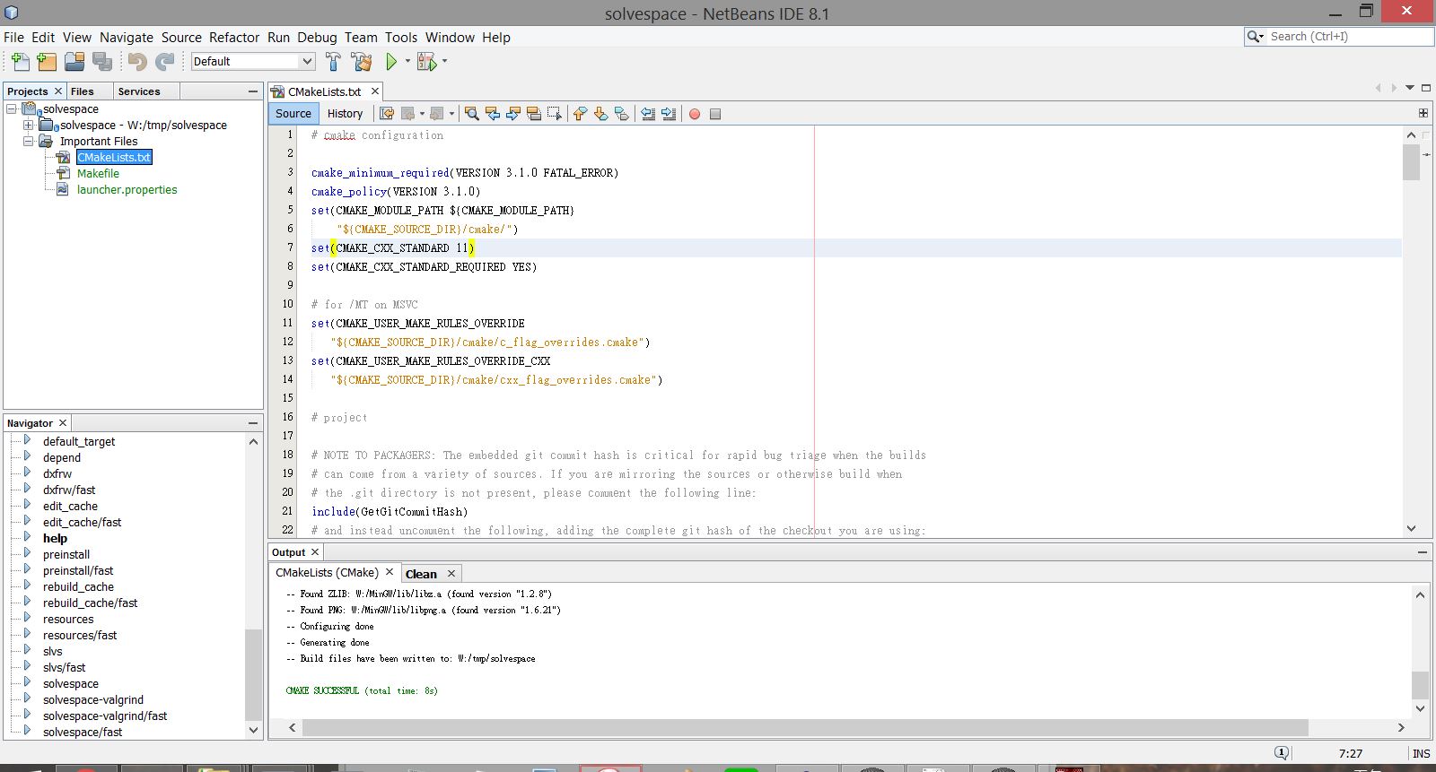
Task: Minimize the Output window
Action: 1423,552
